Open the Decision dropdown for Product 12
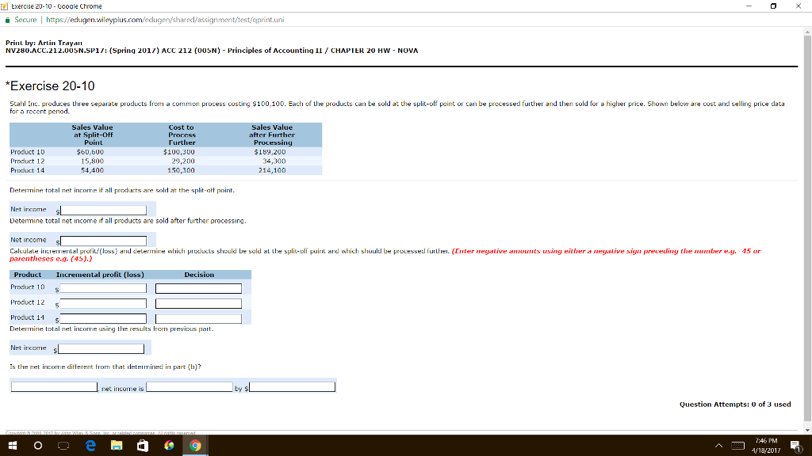 [x=197, y=302]
